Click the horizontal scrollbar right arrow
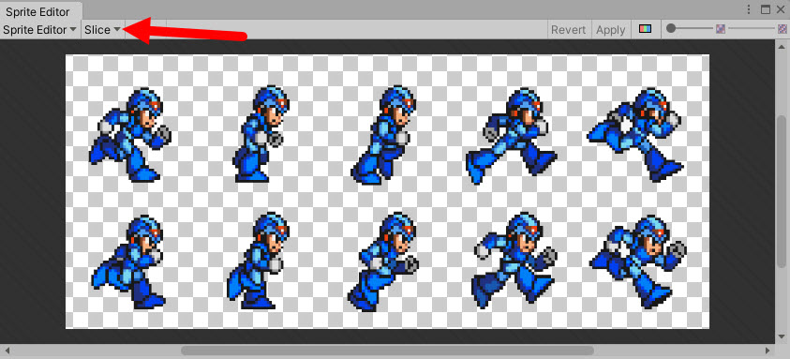 [x=768, y=350]
